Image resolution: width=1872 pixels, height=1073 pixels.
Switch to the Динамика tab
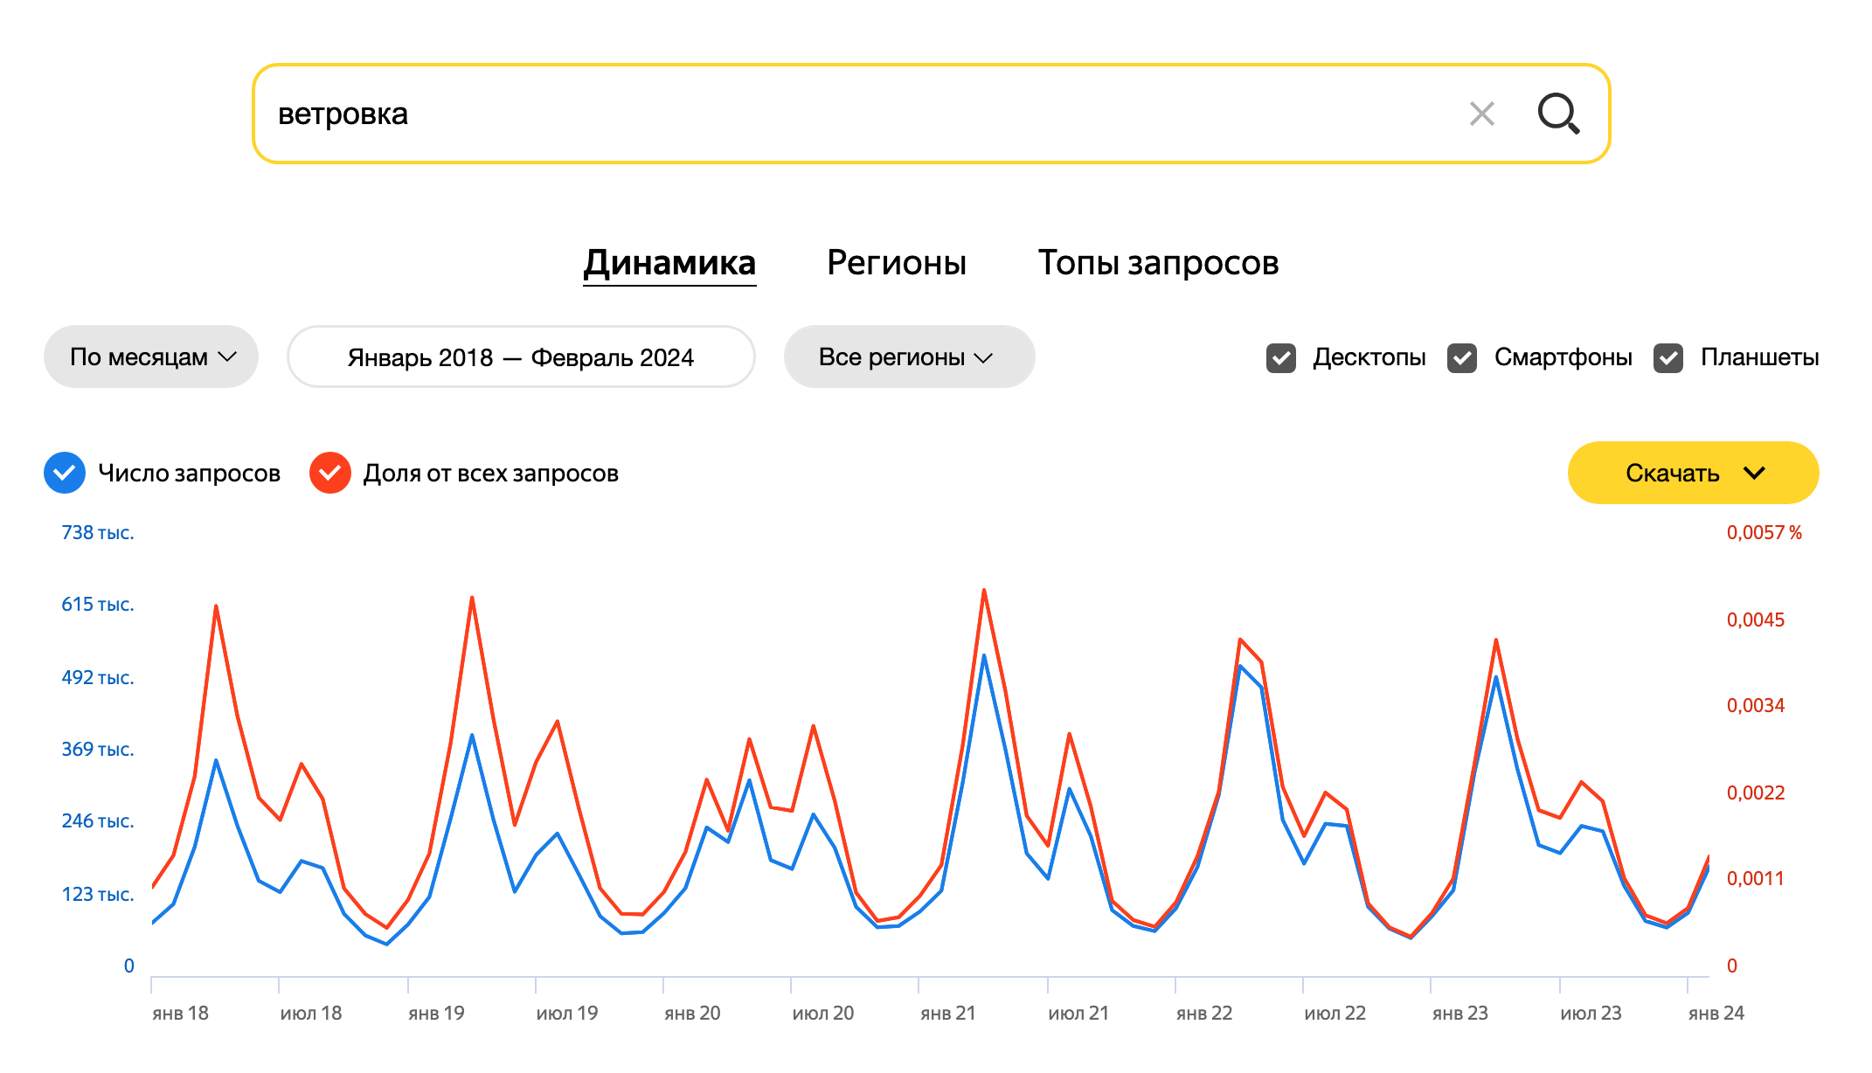pyautogui.click(x=669, y=262)
